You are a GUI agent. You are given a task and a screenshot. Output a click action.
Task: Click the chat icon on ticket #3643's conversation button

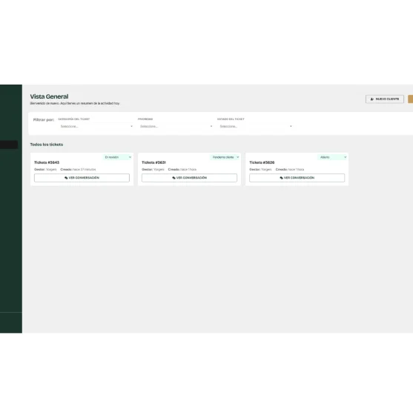pyautogui.click(x=66, y=178)
